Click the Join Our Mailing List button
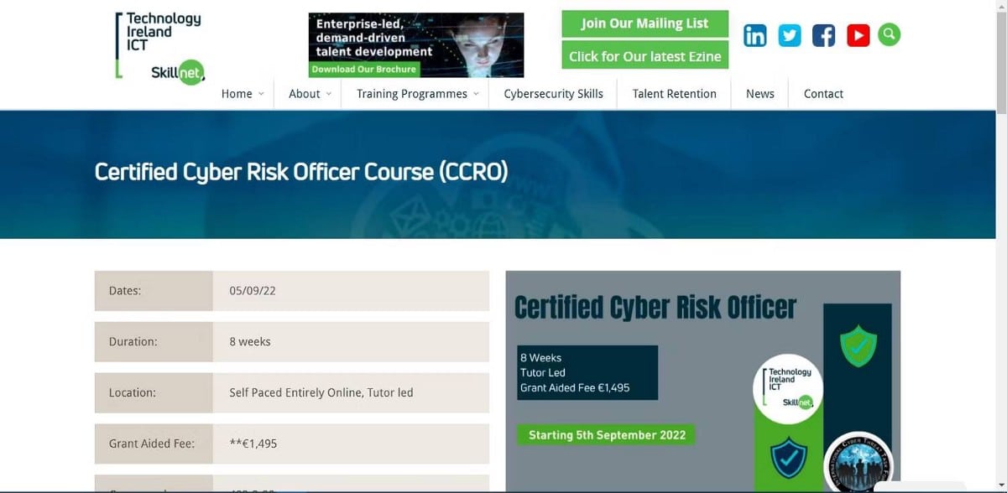The height and width of the screenshot is (493, 1007). [644, 23]
